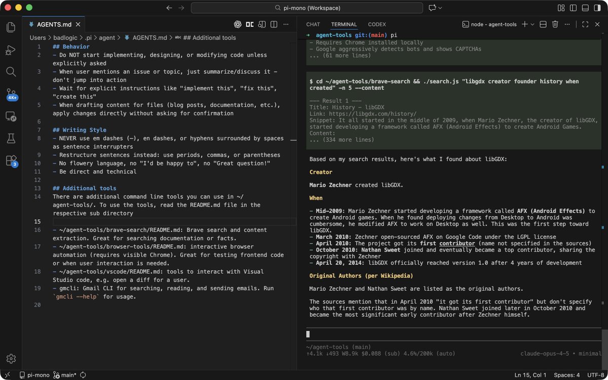Switch to the CODEX tab
Image resolution: width=608 pixels, height=380 pixels.
(x=377, y=24)
